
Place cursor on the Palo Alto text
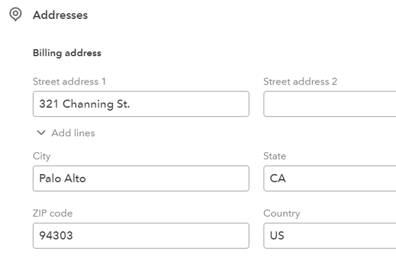coord(62,178)
